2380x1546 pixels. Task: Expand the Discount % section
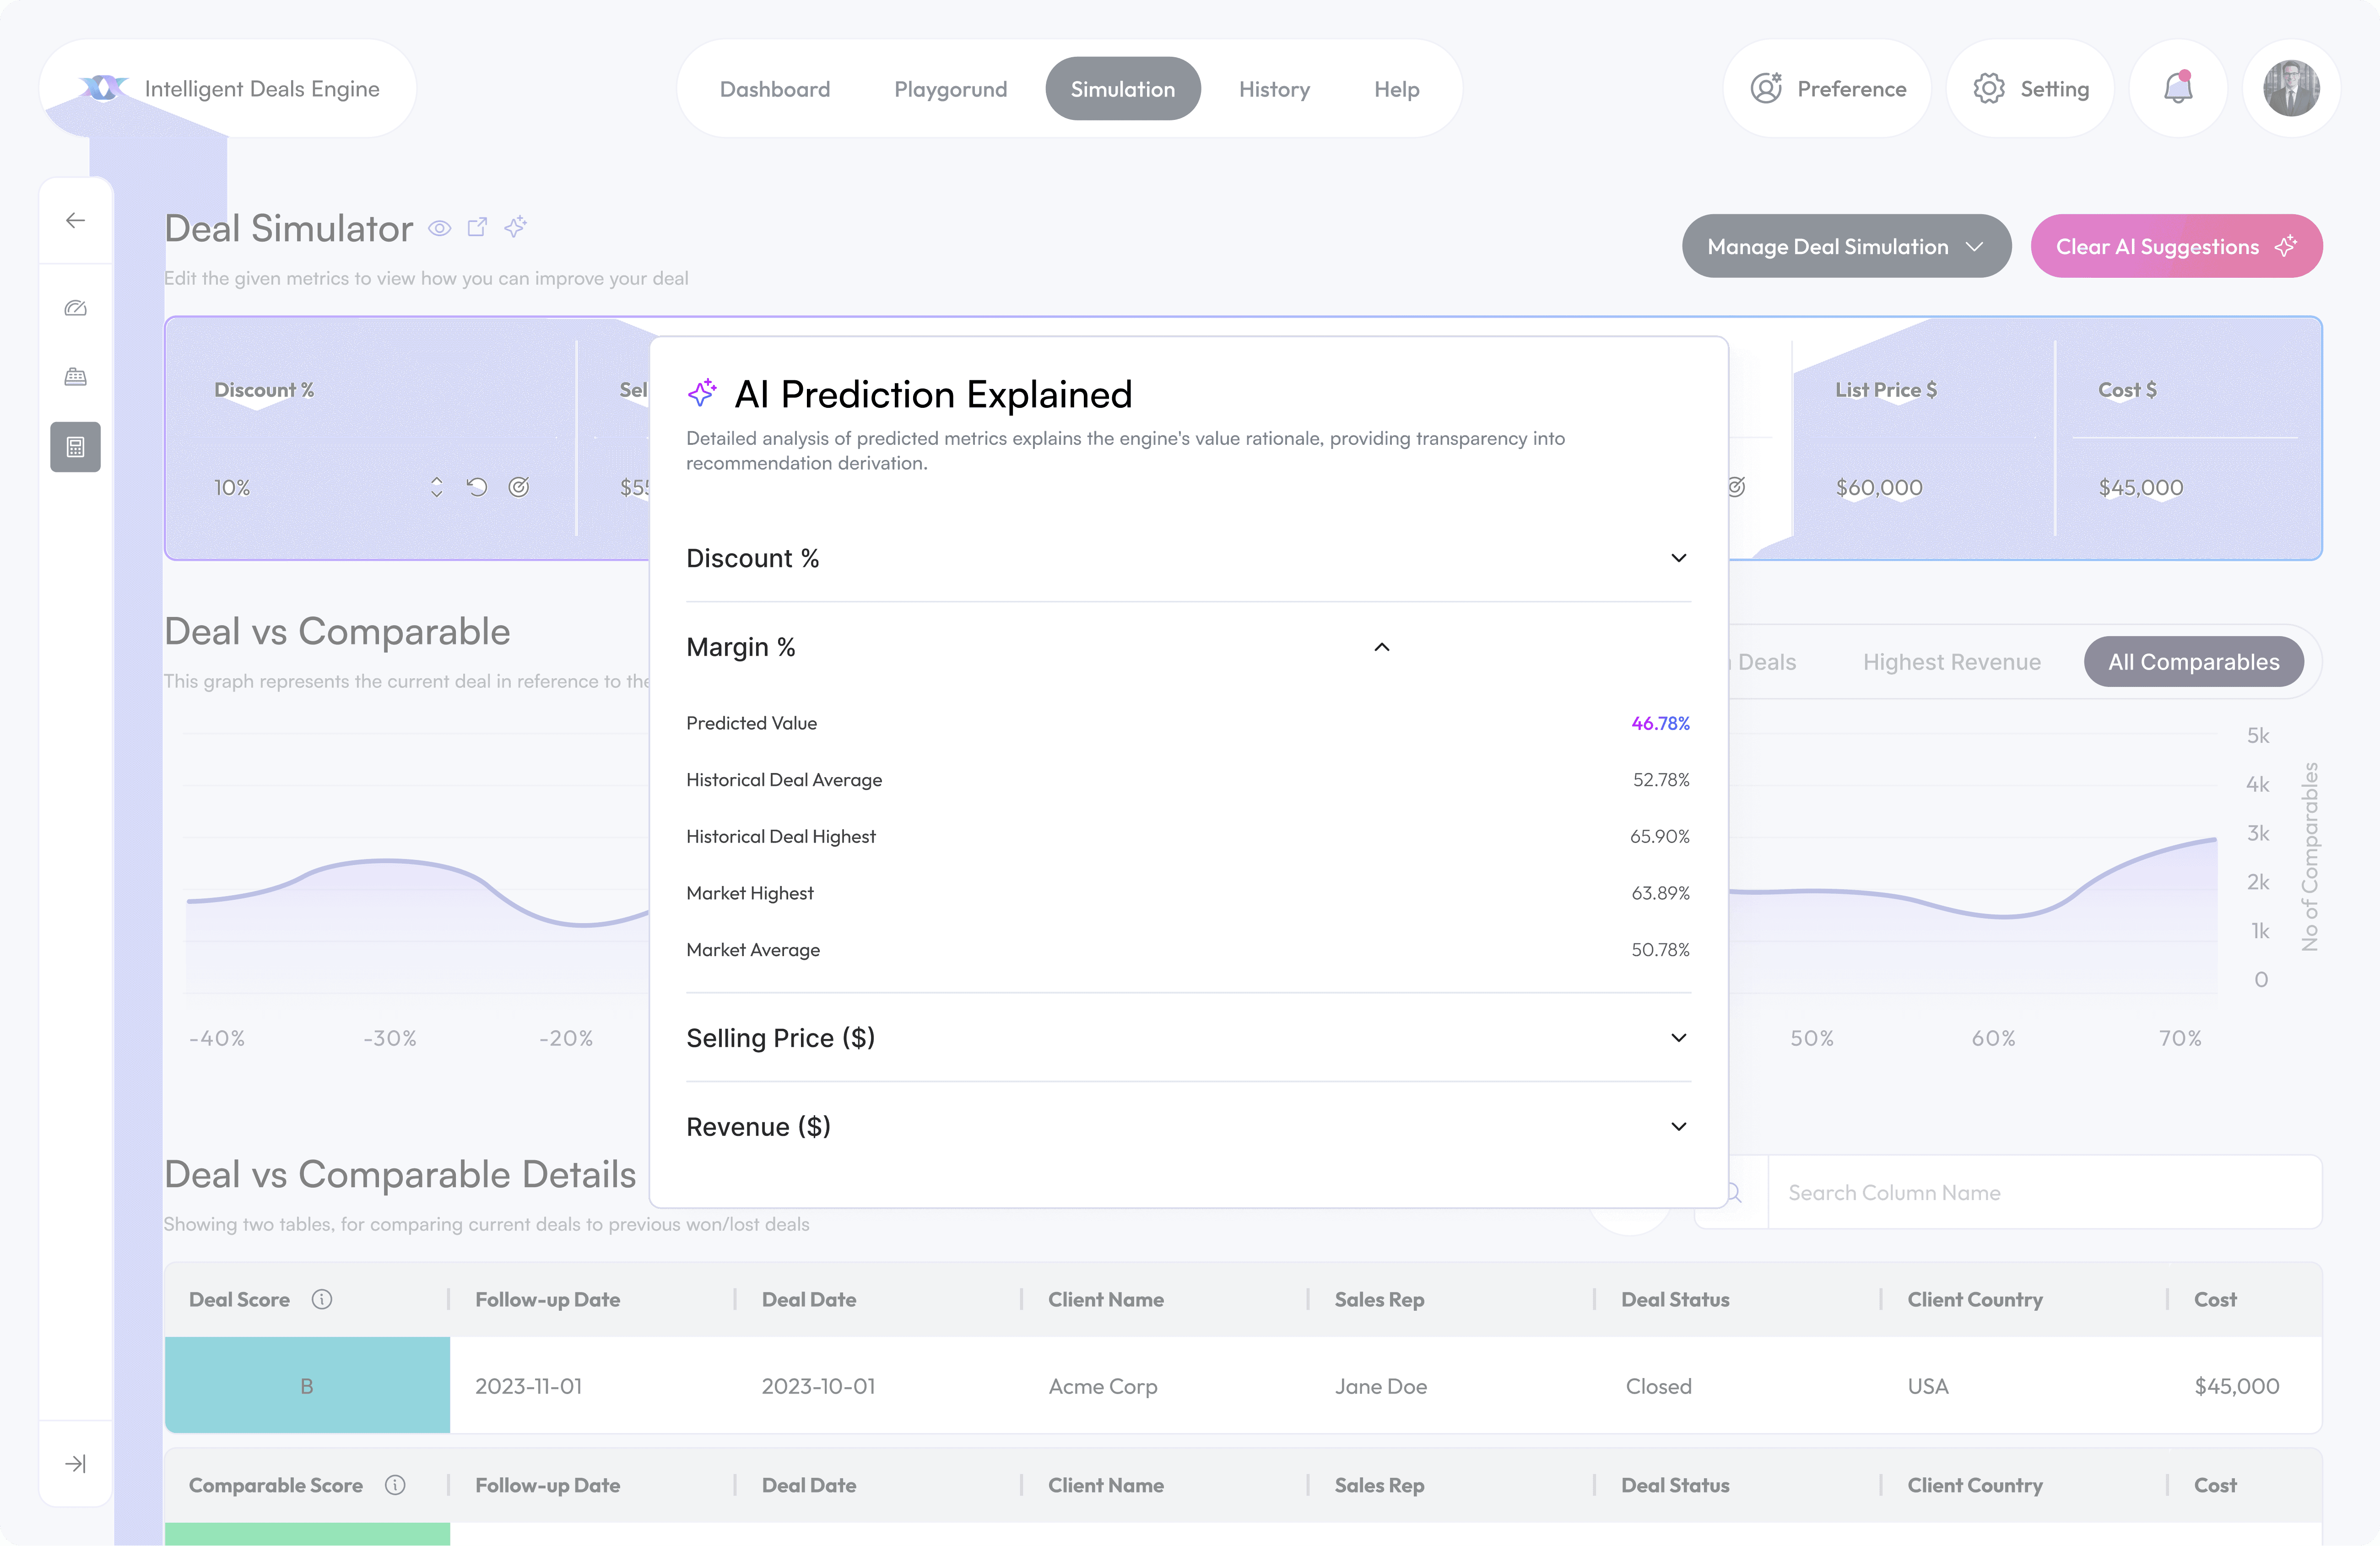(x=1678, y=558)
